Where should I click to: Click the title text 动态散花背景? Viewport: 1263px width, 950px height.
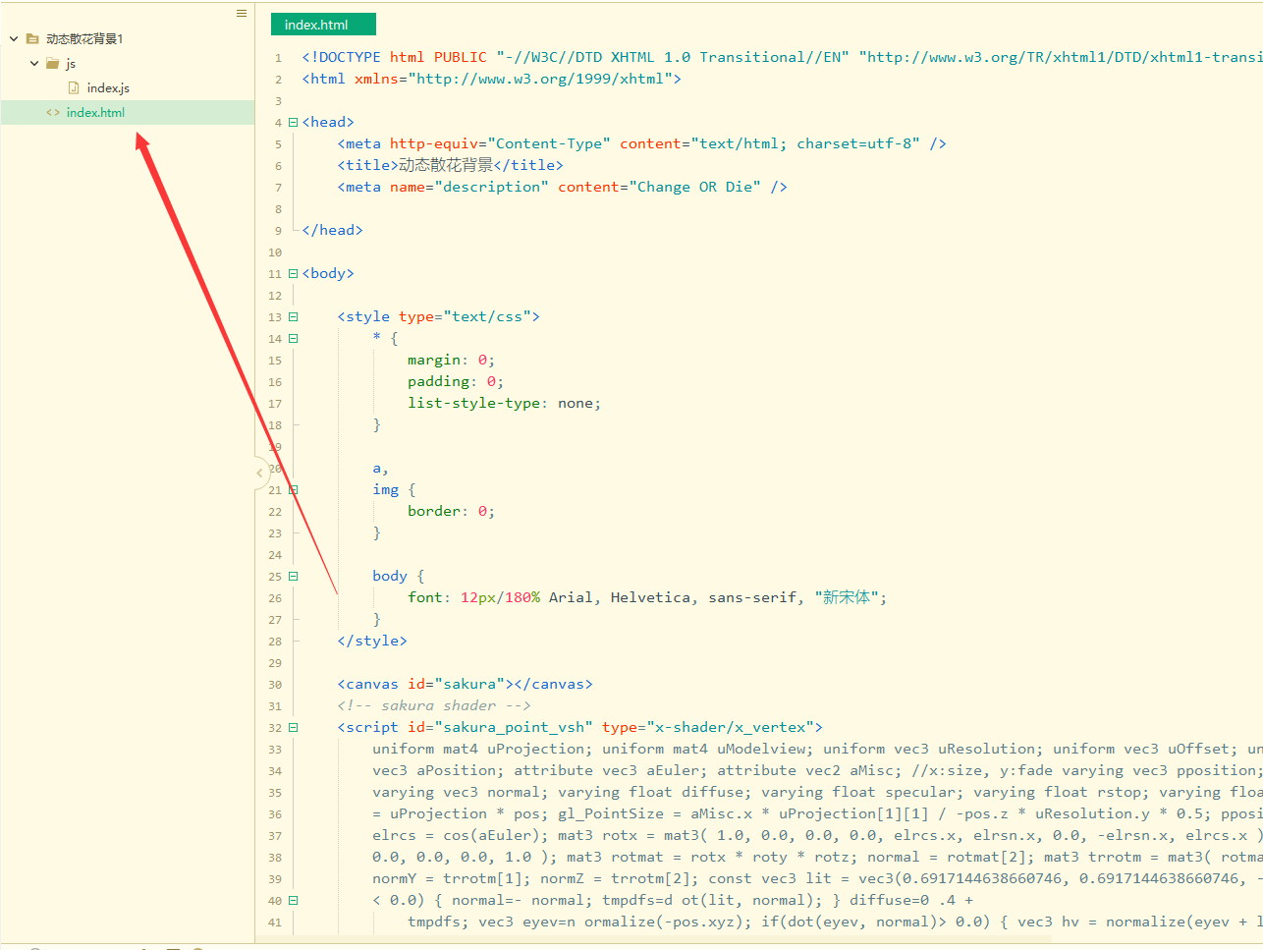click(x=446, y=165)
